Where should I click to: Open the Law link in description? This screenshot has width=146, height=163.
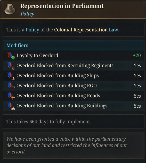click(113, 30)
